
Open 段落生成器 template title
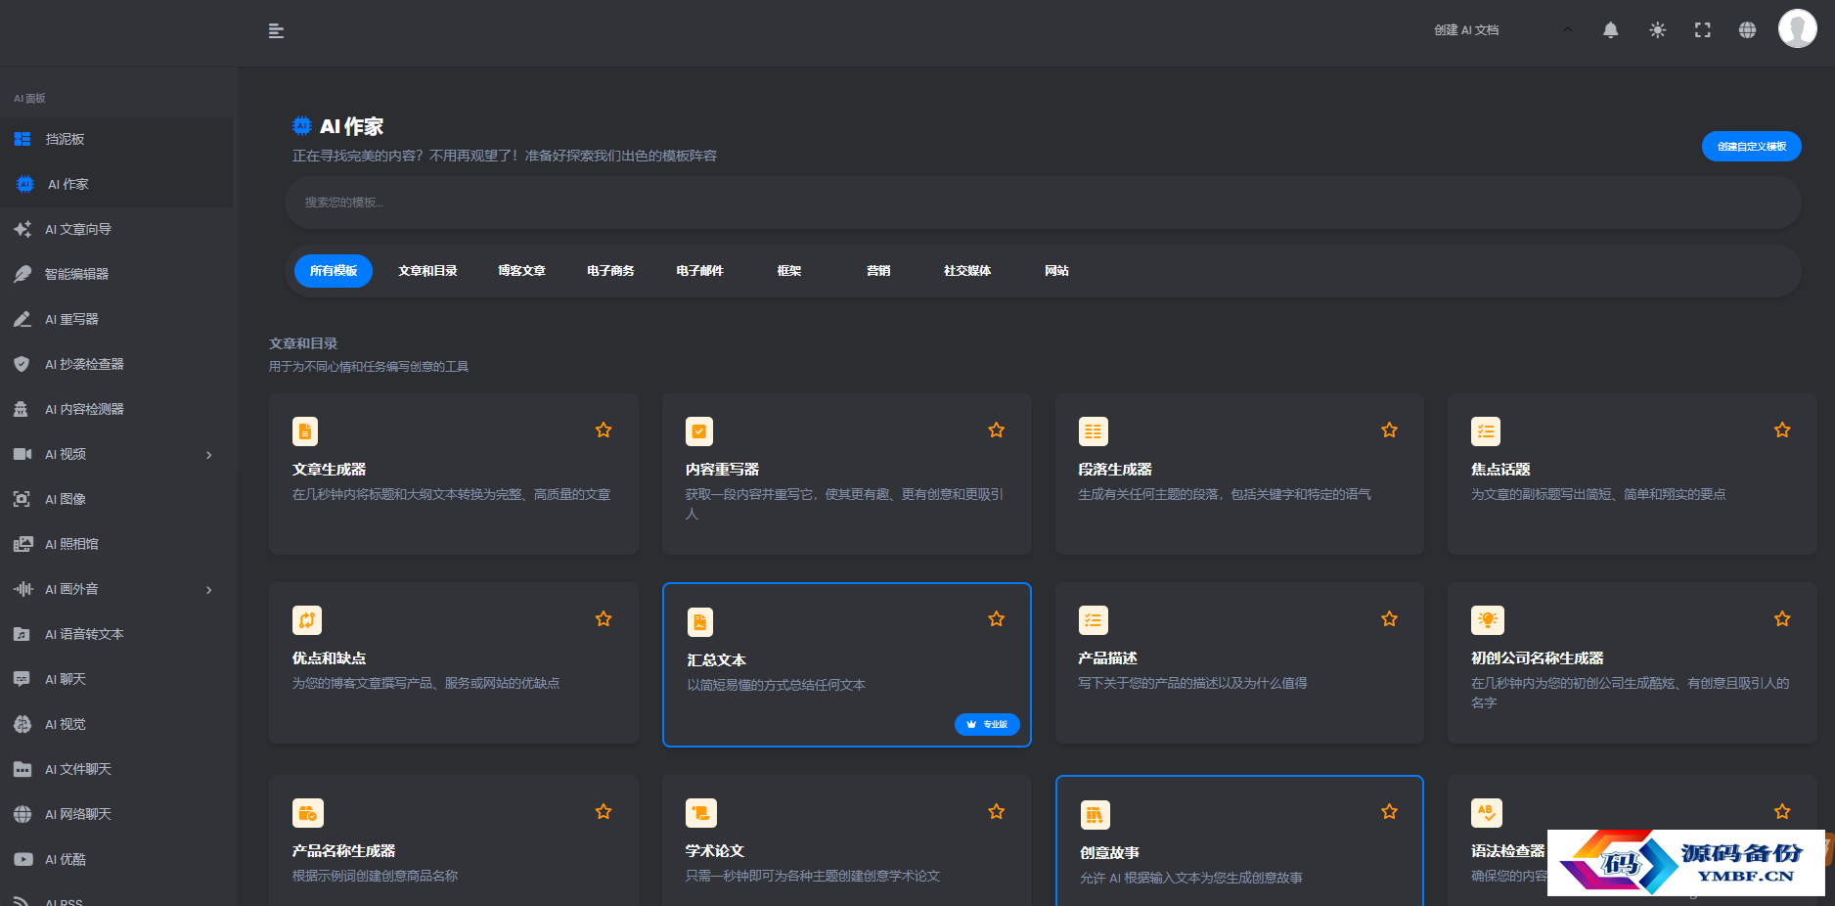pos(1115,470)
